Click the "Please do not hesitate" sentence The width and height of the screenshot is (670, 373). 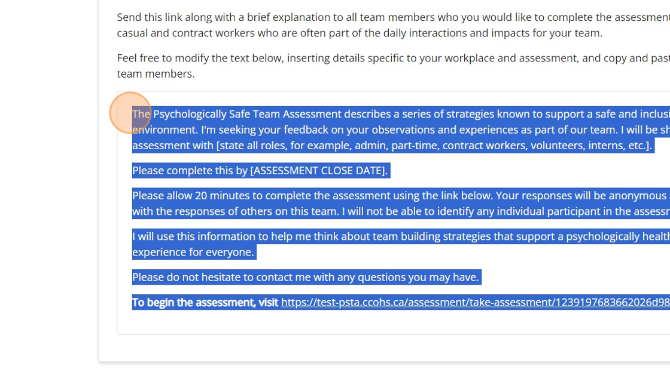306,277
